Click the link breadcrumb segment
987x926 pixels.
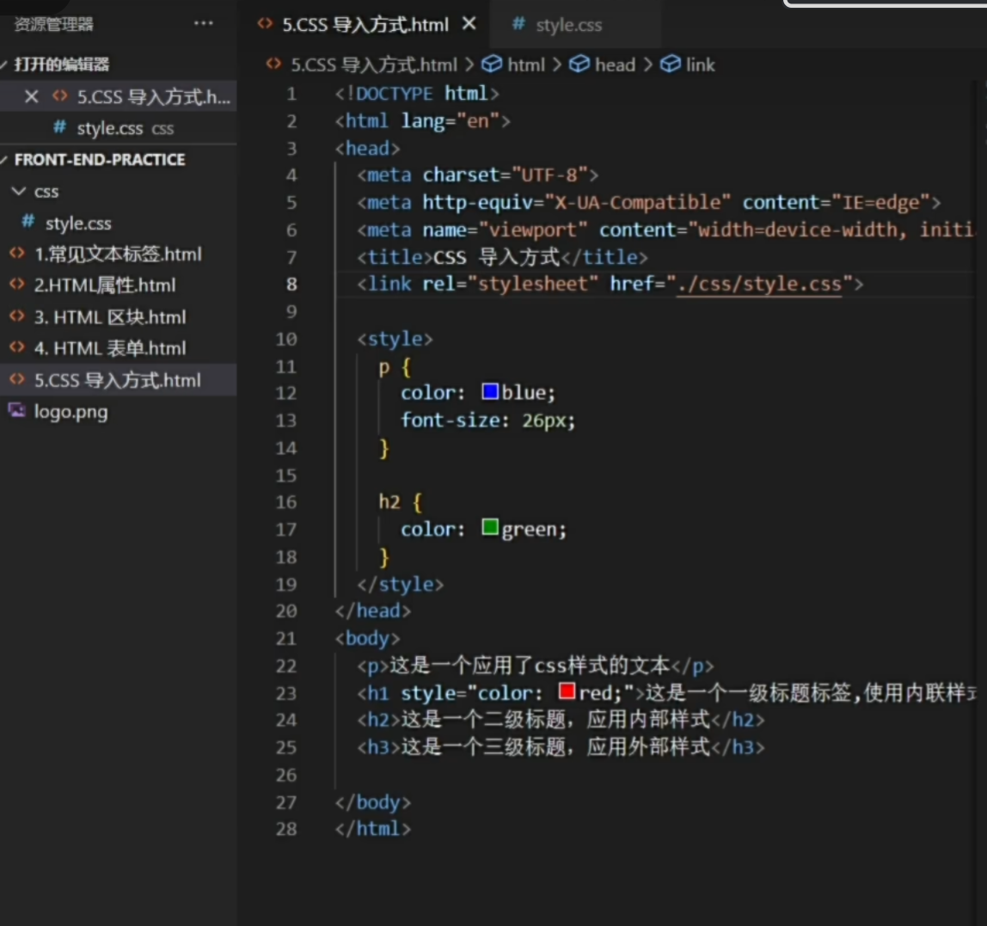point(700,64)
